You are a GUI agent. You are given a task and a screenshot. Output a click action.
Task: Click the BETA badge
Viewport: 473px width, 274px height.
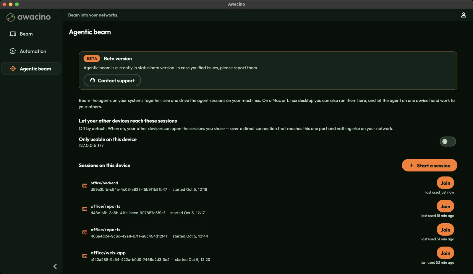[92, 59]
